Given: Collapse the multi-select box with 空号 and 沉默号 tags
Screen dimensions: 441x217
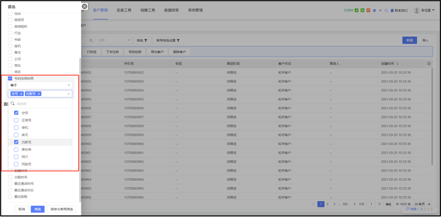Looking at the screenshot, I should [x=40, y=94].
